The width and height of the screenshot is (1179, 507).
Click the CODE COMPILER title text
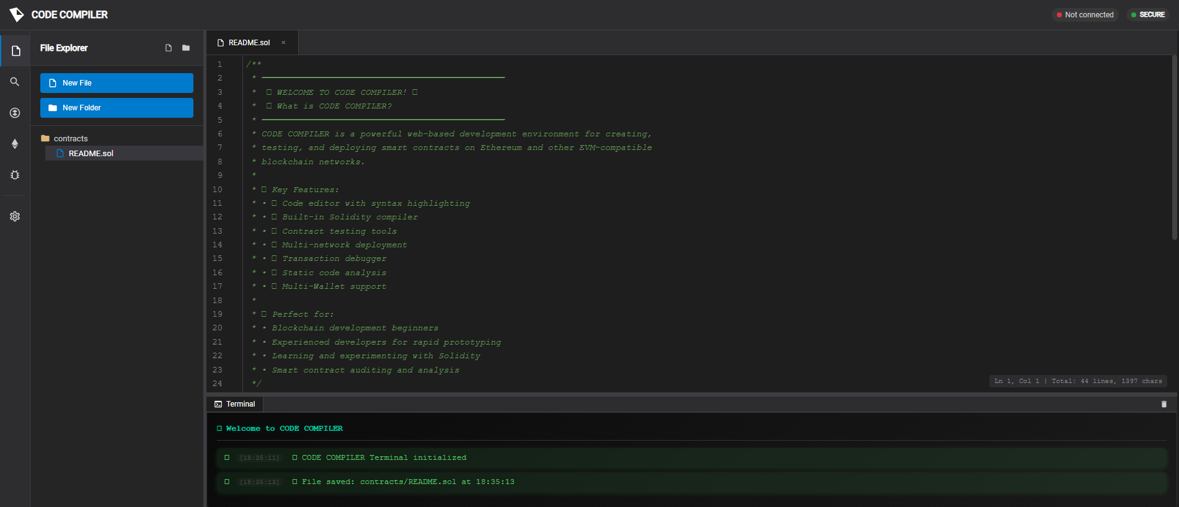click(69, 14)
